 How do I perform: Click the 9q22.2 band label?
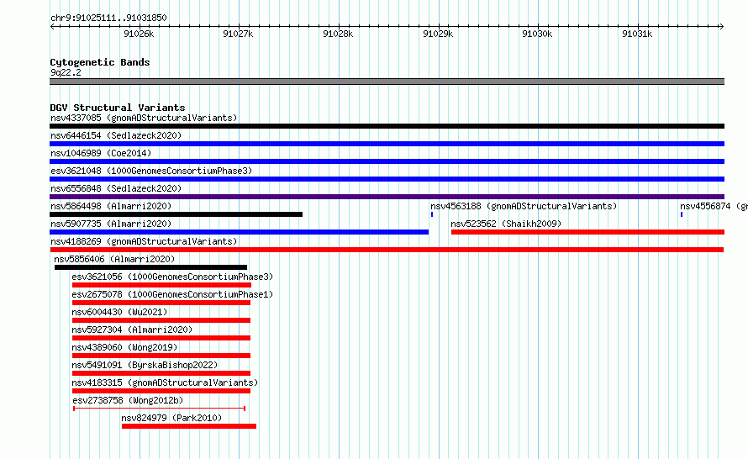coord(66,72)
